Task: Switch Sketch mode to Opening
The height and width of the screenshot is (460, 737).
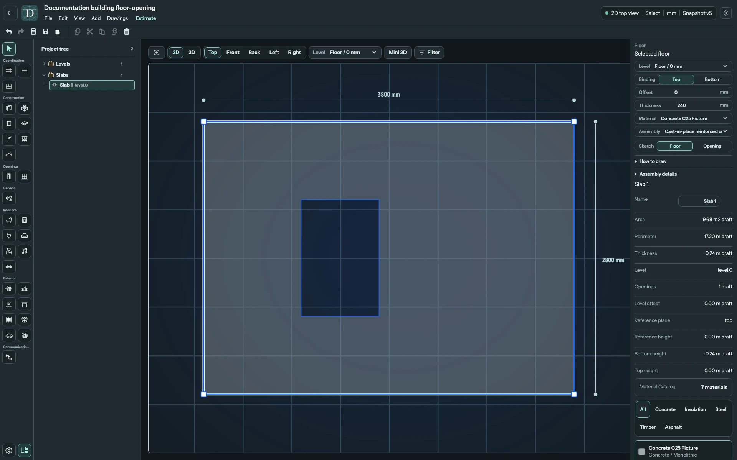Action: pyautogui.click(x=712, y=146)
